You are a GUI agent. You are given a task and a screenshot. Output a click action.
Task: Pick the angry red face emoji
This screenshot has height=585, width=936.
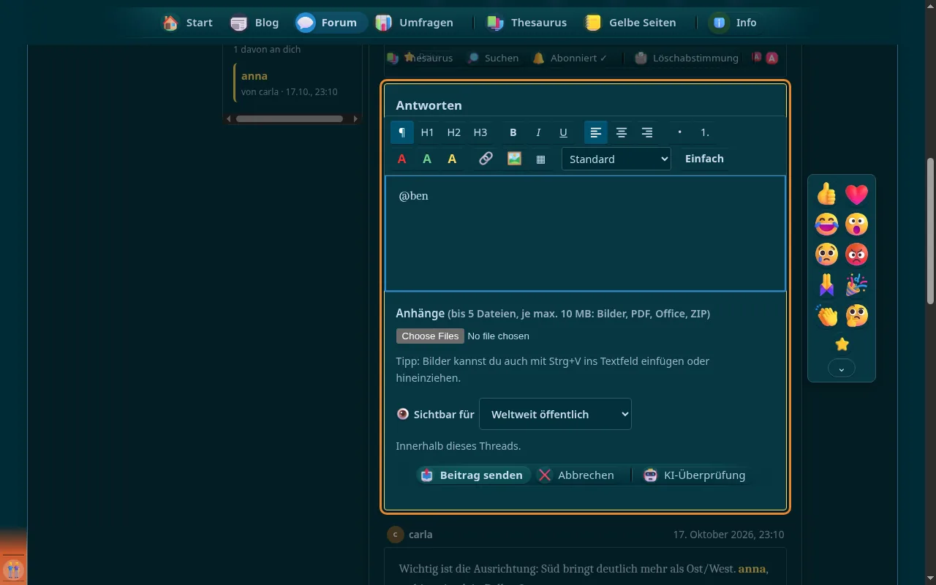(856, 254)
